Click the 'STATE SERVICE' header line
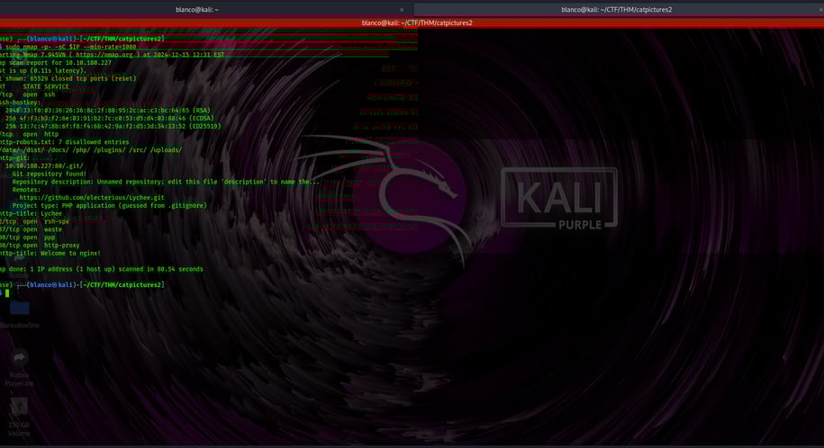The width and height of the screenshot is (824, 448). tap(35, 86)
